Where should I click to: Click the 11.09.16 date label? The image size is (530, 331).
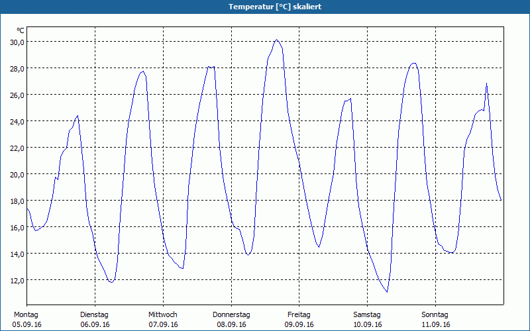coord(435,324)
